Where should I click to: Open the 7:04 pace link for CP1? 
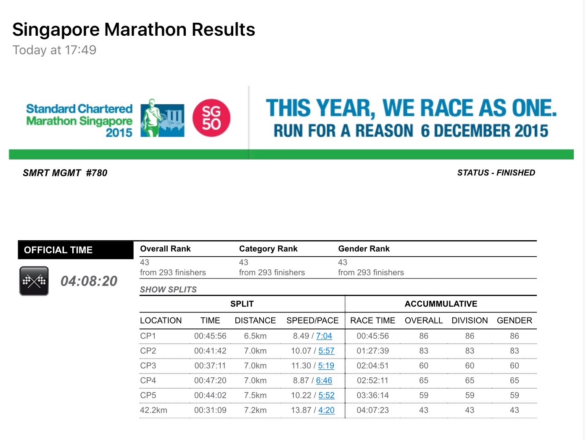(324, 336)
